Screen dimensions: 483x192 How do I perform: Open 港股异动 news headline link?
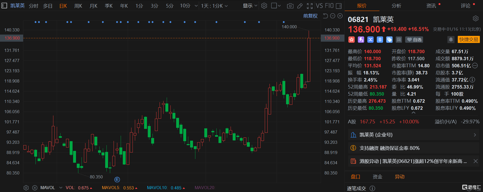click(x=413, y=161)
